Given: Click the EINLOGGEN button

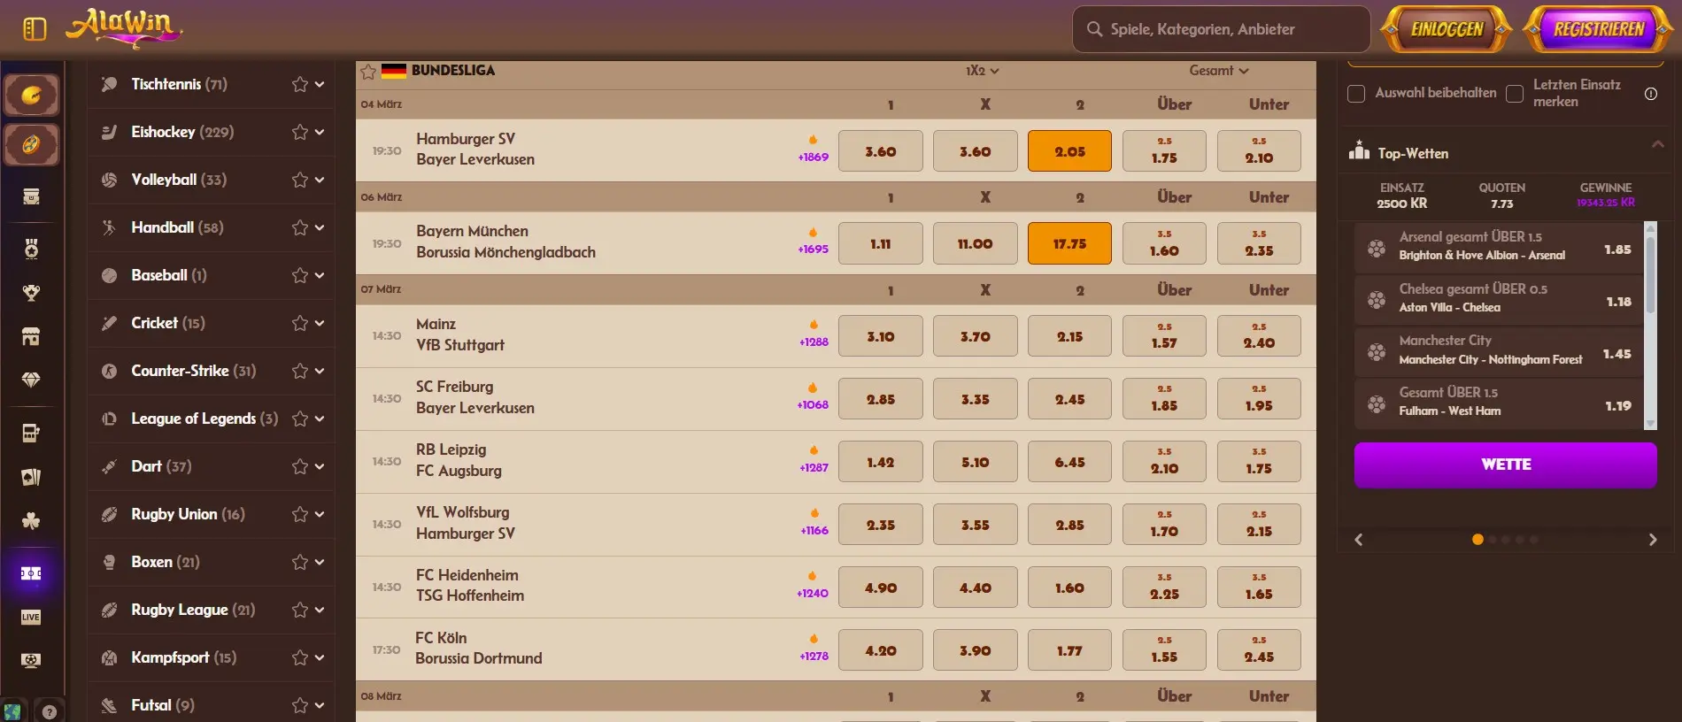Looking at the screenshot, I should 1447,29.
